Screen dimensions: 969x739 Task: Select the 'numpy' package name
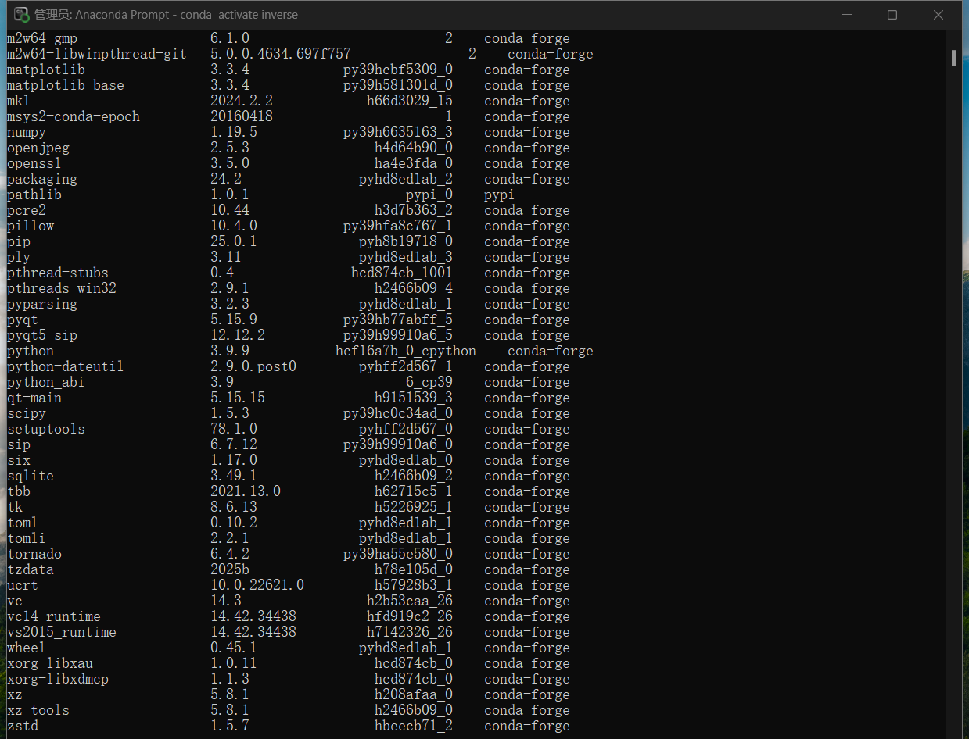(x=27, y=132)
